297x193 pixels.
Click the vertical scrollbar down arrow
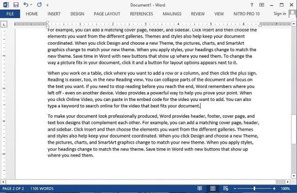tap(294, 176)
